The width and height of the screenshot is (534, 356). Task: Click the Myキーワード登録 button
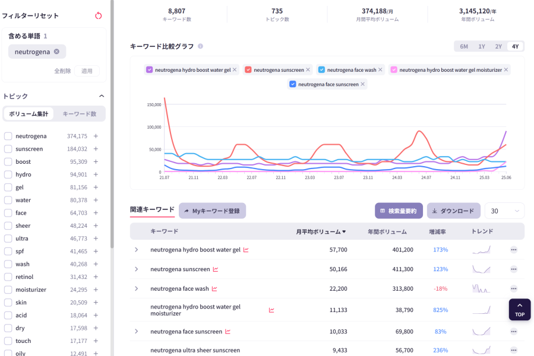pyautogui.click(x=212, y=211)
